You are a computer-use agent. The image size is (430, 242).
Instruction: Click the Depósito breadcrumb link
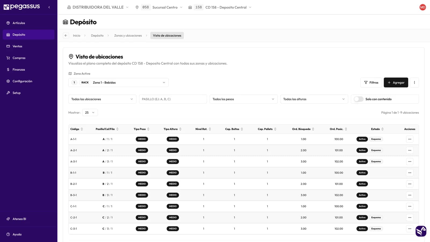pyautogui.click(x=97, y=35)
